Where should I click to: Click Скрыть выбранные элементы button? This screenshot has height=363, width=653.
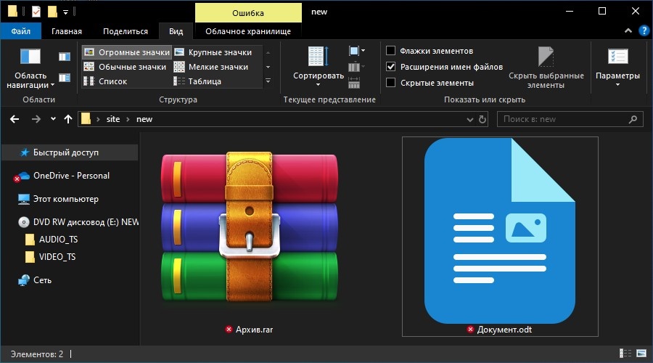(x=546, y=68)
